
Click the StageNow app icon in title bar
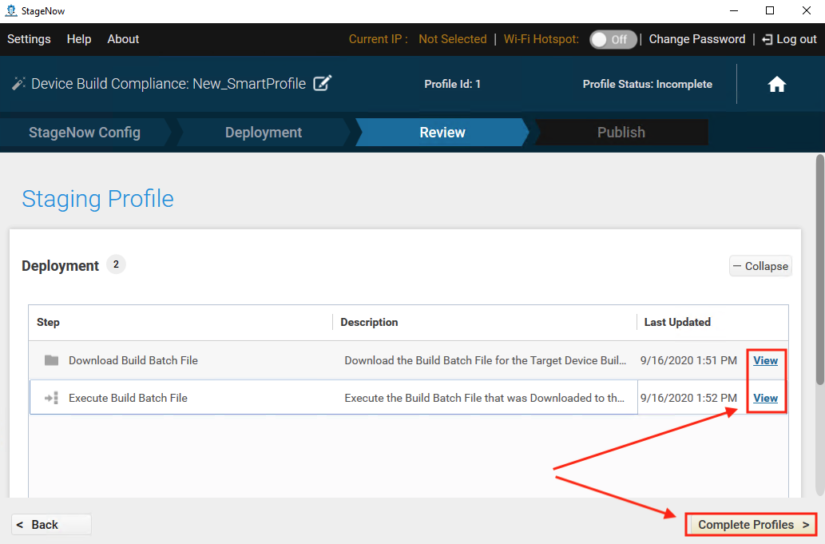click(x=11, y=10)
